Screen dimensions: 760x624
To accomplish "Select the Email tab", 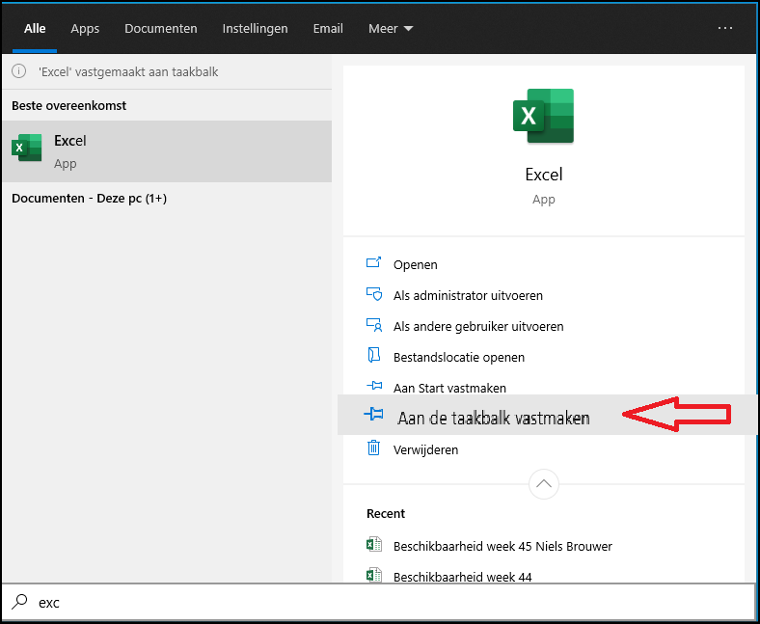I will pos(328,29).
